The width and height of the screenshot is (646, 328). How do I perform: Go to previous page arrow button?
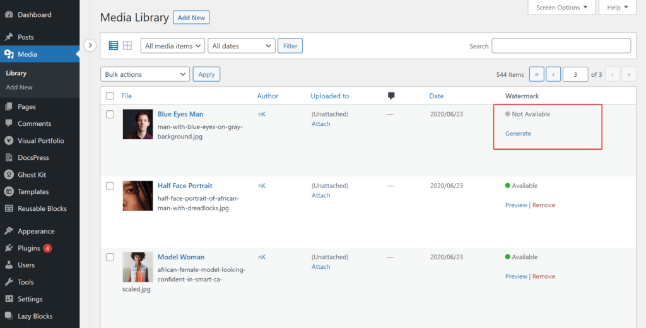(553, 74)
